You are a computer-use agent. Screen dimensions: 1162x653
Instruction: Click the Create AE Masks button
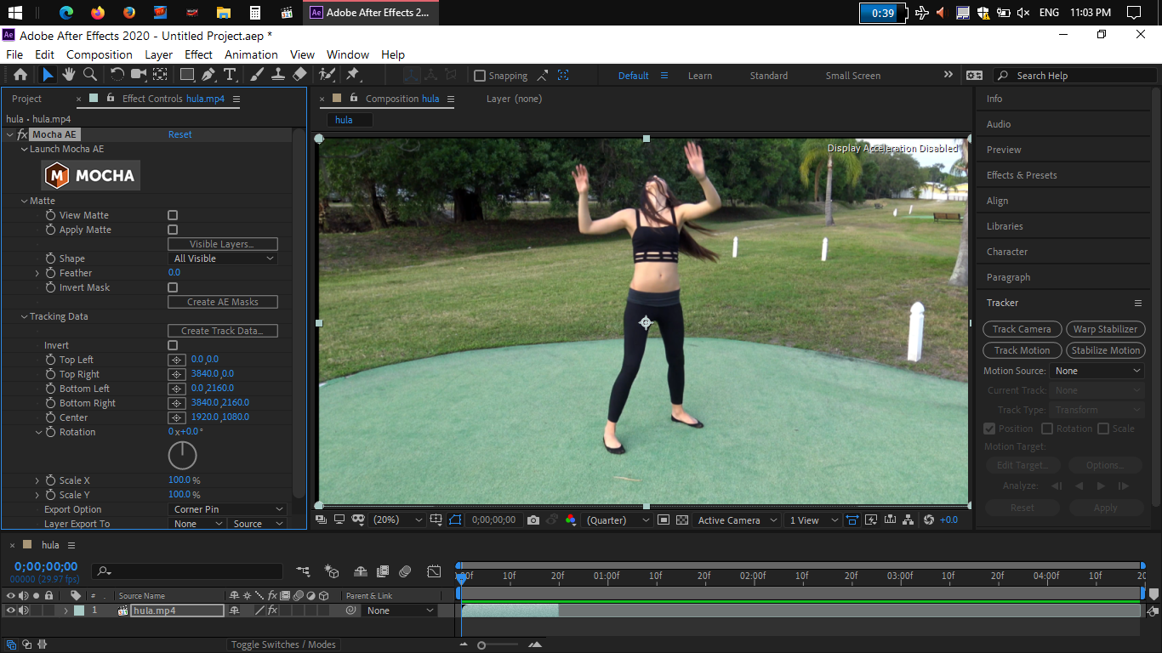222,302
